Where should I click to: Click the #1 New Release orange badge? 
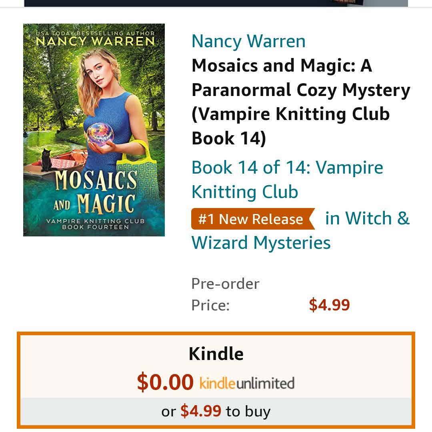point(253,219)
